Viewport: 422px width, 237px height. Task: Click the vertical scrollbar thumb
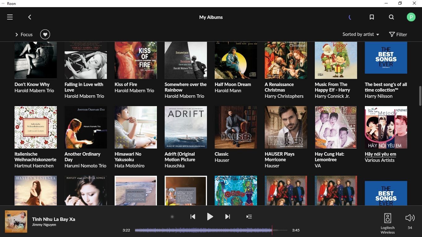click(x=420, y=96)
